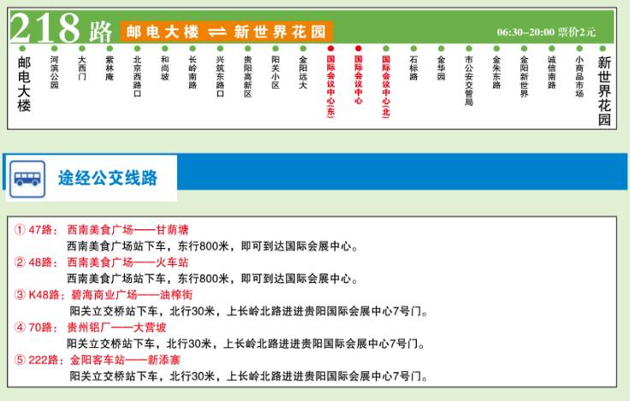Click the ⑤ 222路 金阳客车站——新添寨 line
The image size is (630, 401).
point(98,360)
